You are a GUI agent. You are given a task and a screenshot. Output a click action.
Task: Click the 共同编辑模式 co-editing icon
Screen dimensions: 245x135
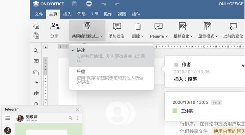tap(87, 26)
